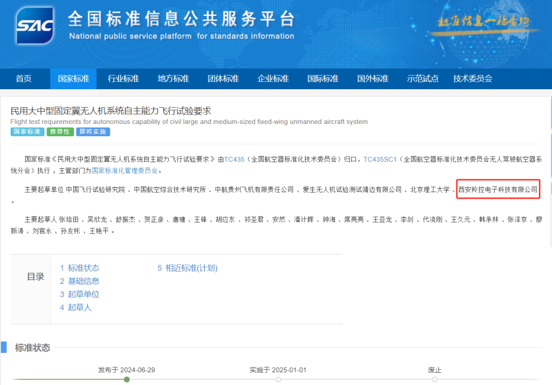Jump to 5 相近标准(计划) section

tap(187, 268)
